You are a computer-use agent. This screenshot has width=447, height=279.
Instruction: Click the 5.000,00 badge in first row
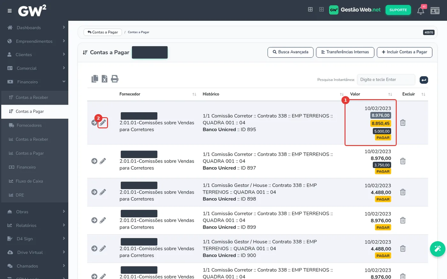click(382, 131)
